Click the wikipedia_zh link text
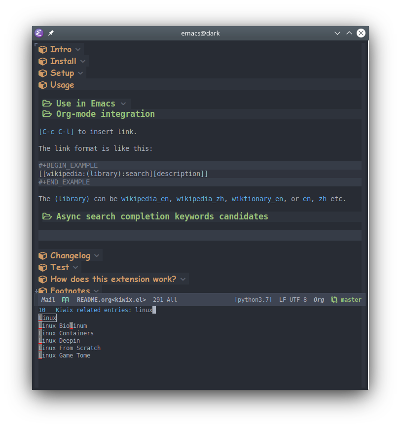The height and width of the screenshot is (428, 401). click(200, 199)
